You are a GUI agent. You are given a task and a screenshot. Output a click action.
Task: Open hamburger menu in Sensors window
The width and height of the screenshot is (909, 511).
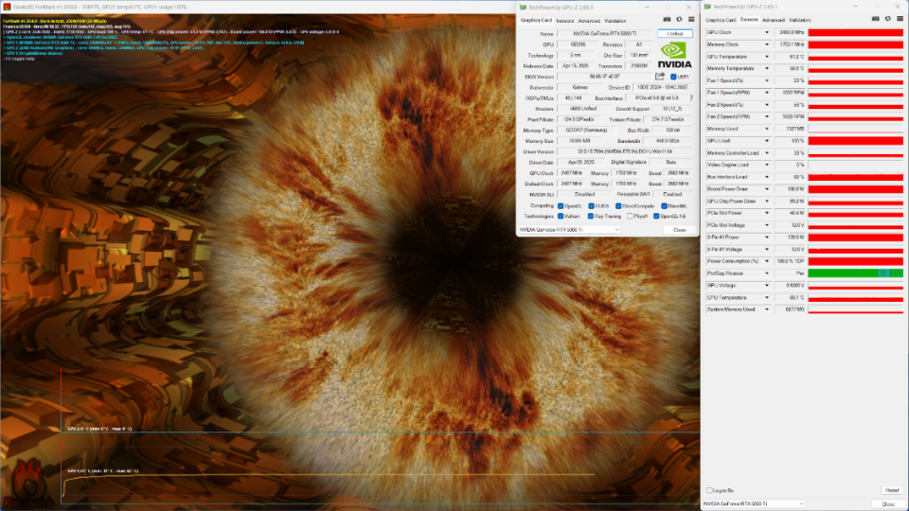[900, 19]
